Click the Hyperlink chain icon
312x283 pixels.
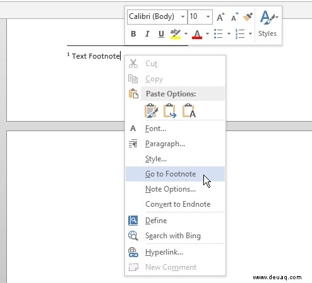pos(133,252)
